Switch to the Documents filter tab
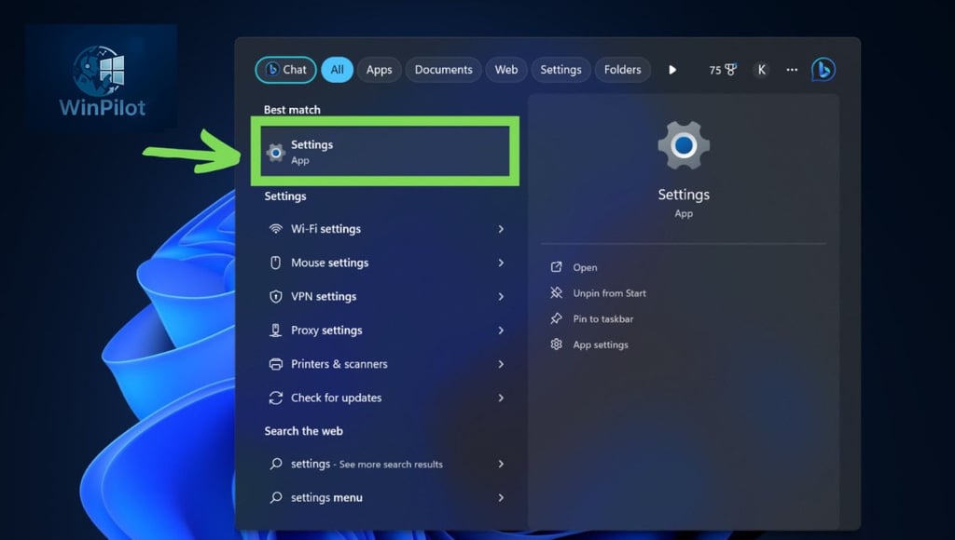Image resolution: width=955 pixels, height=540 pixels. tap(443, 70)
